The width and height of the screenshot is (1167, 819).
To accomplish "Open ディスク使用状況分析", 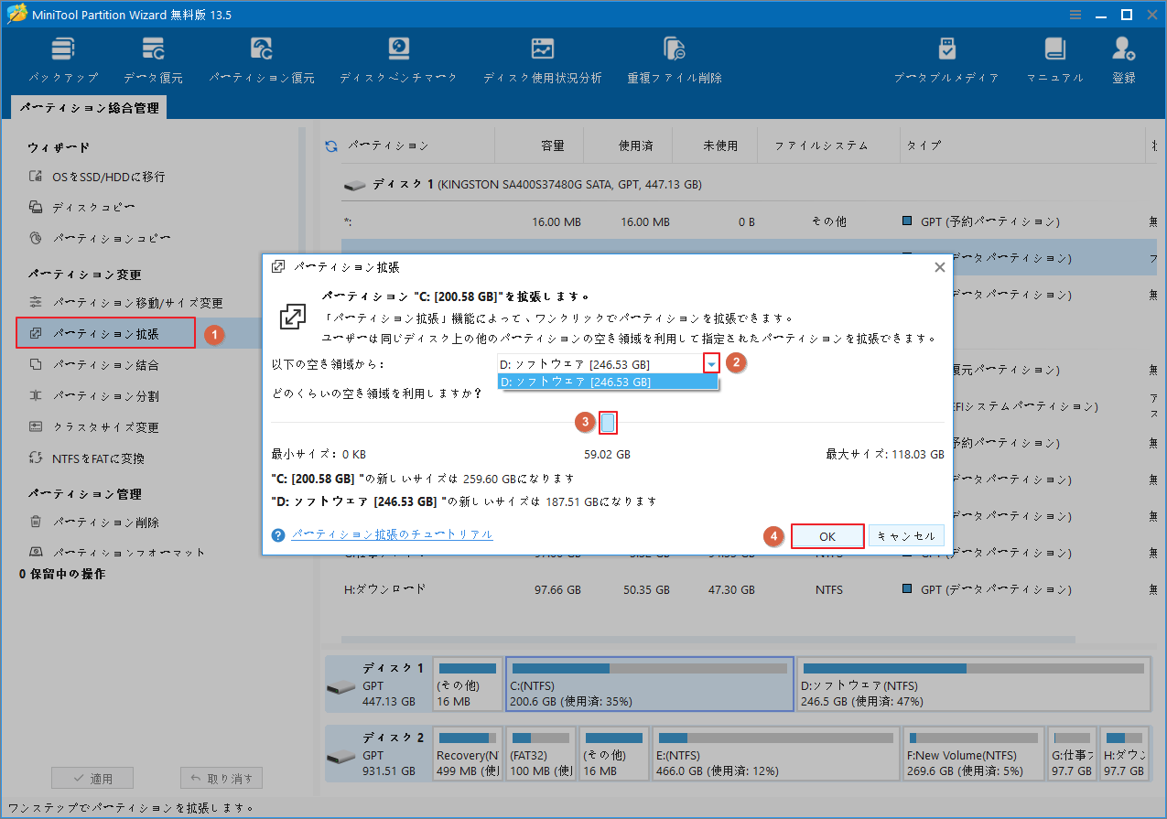I will pos(543,58).
